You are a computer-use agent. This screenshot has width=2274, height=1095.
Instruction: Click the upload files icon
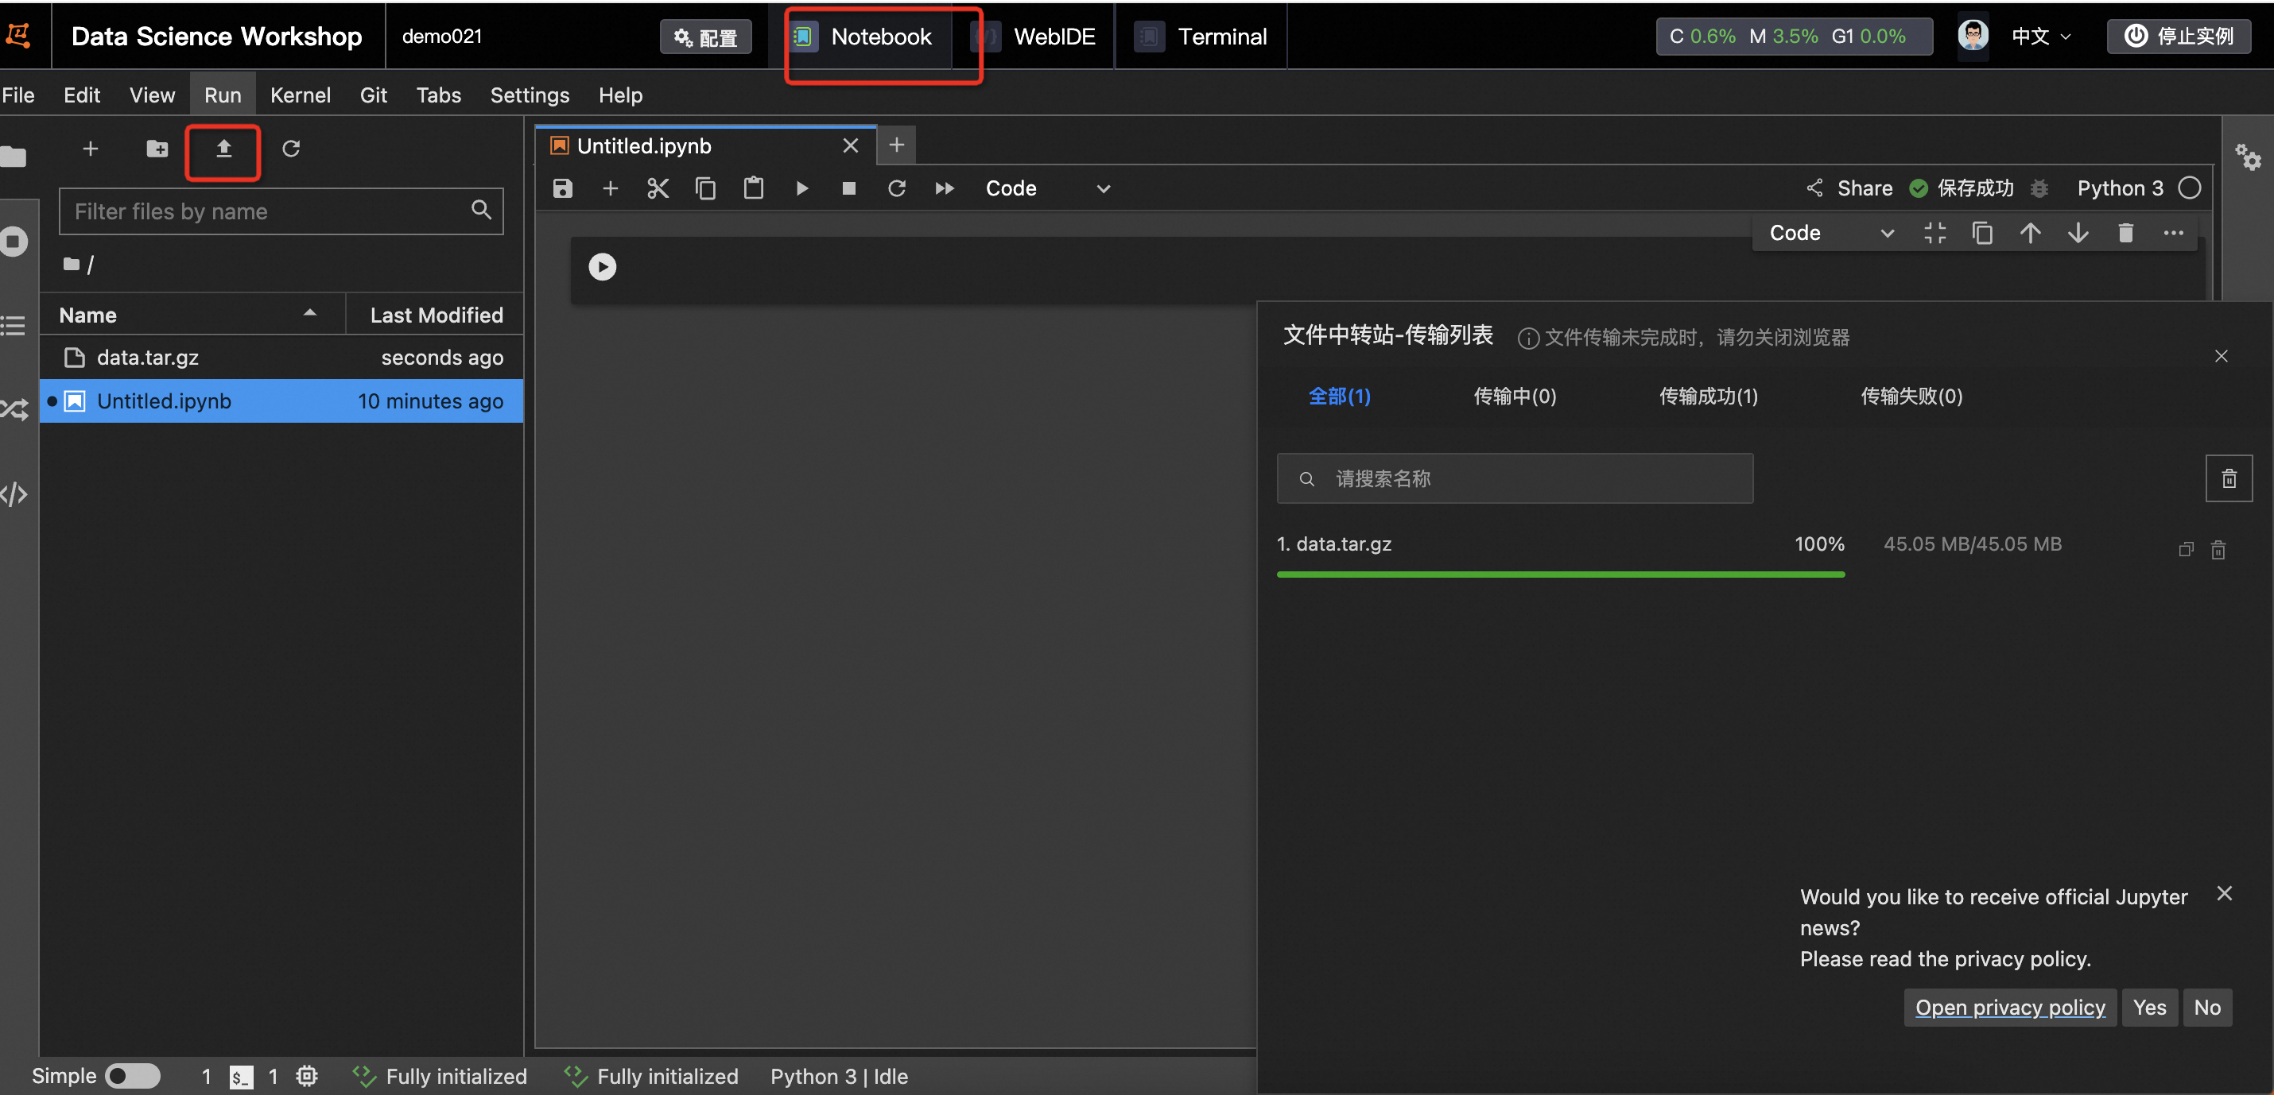coord(223,149)
